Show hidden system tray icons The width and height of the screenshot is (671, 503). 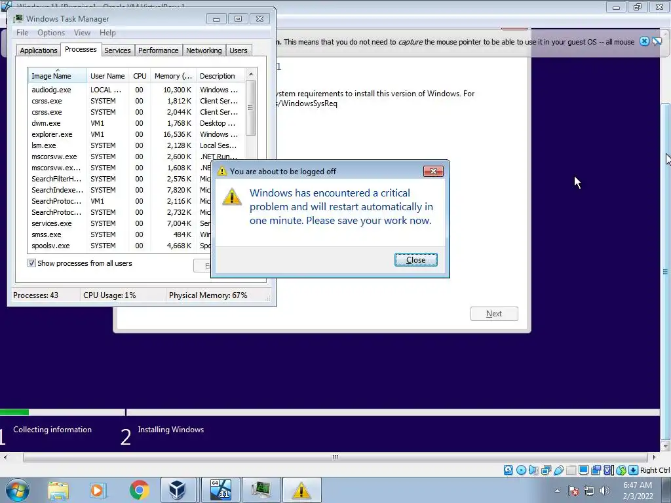(x=557, y=491)
